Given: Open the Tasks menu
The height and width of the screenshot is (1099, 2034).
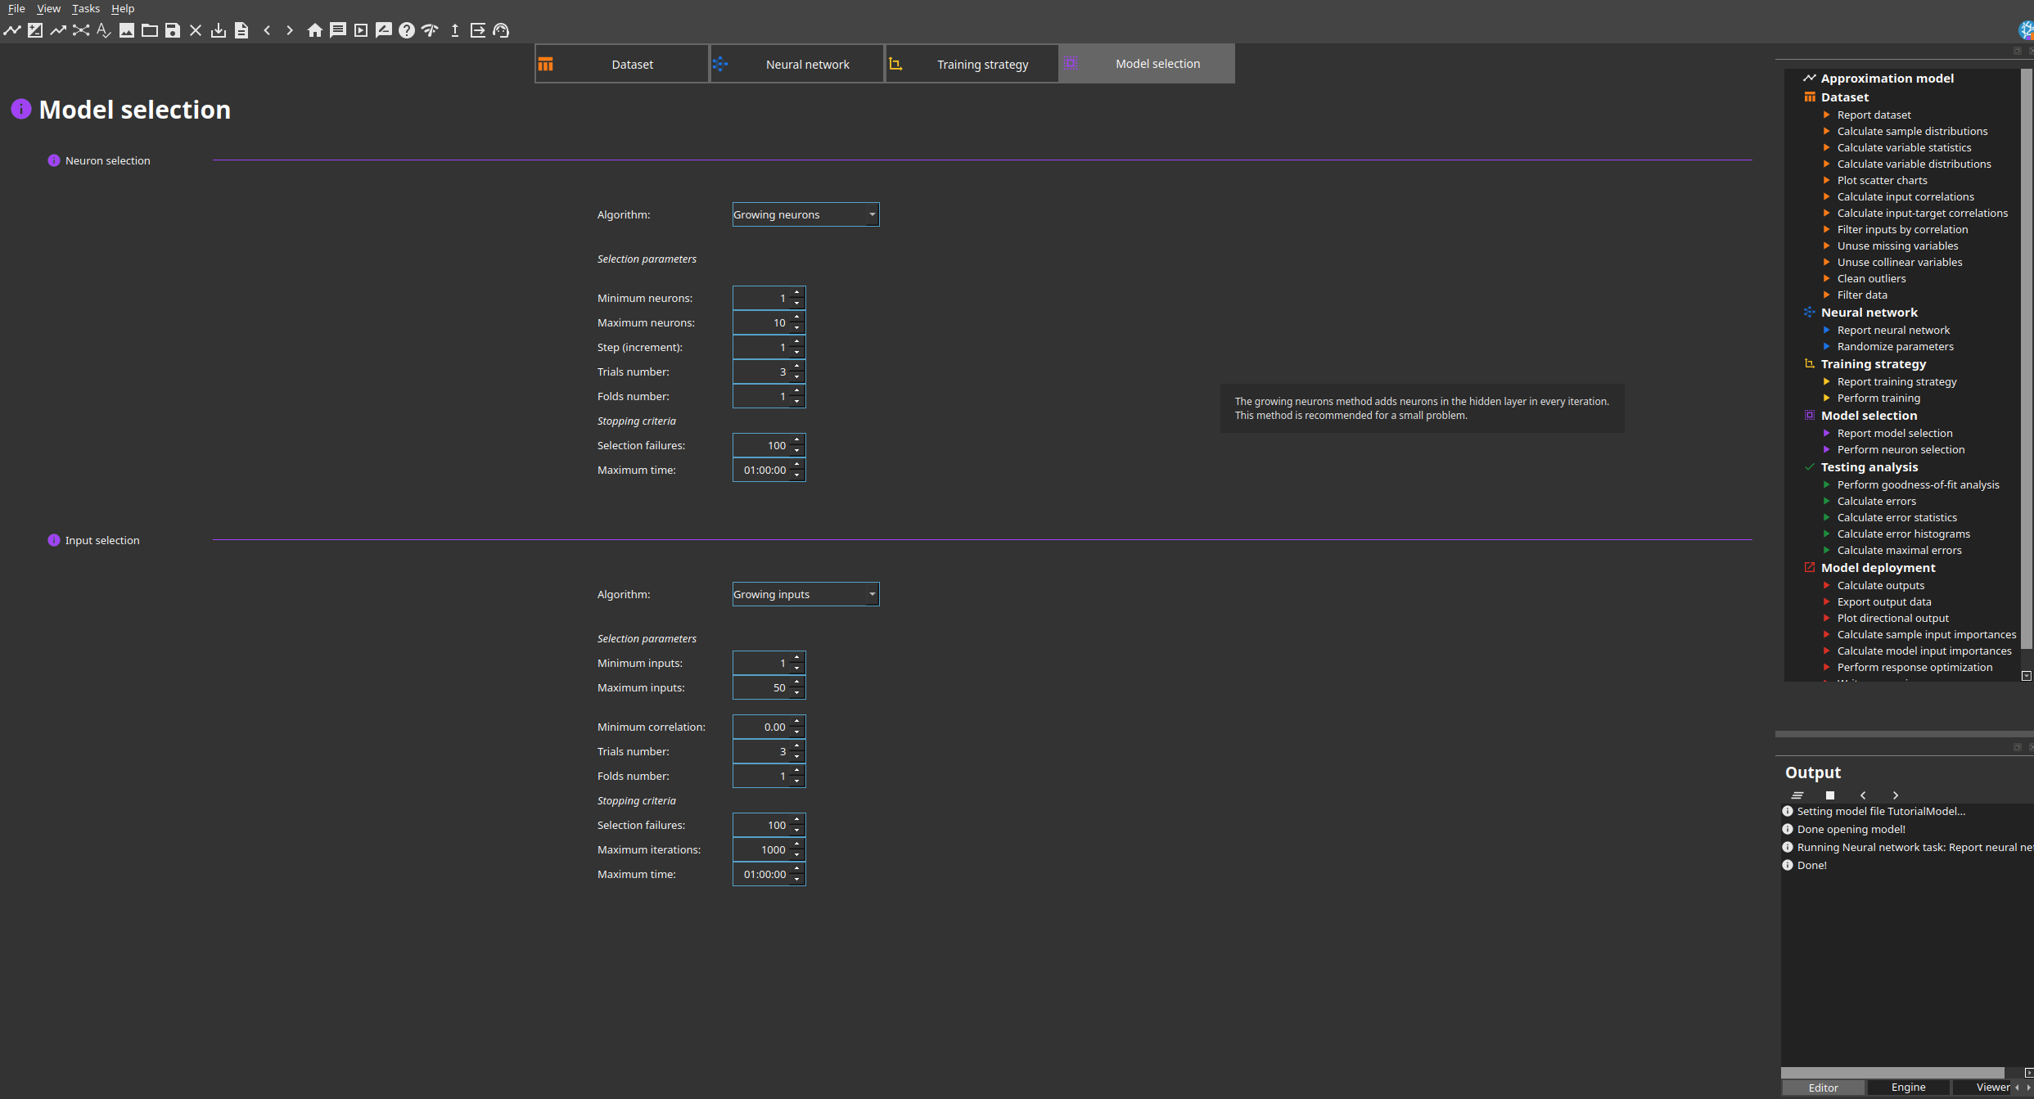Looking at the screenshot, I should 86,8.
